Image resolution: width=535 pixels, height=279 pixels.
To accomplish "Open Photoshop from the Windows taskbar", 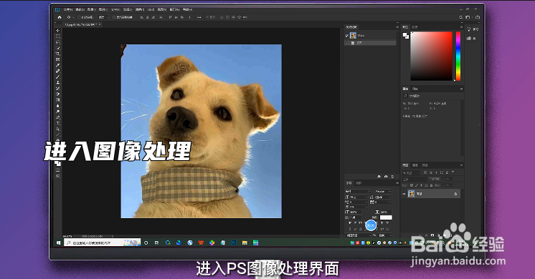I will (x=234, y=243).
